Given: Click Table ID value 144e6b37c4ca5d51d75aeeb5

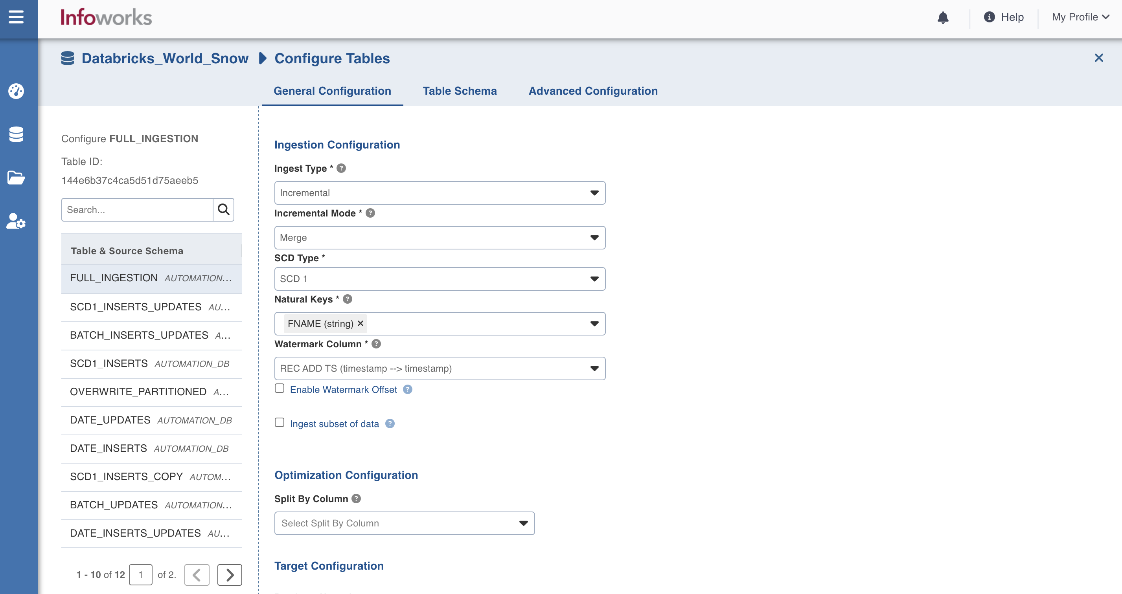Looking at the screenshot, I should coord(130,181).
